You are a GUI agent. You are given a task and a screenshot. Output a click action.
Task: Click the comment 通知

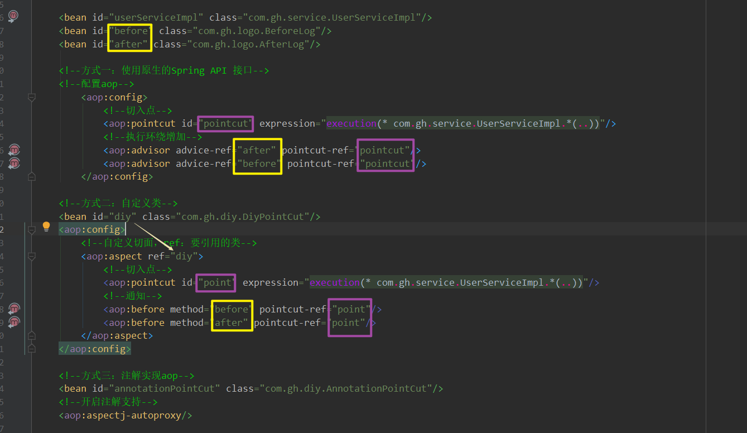pyautogui.click(x=133, y=296)
